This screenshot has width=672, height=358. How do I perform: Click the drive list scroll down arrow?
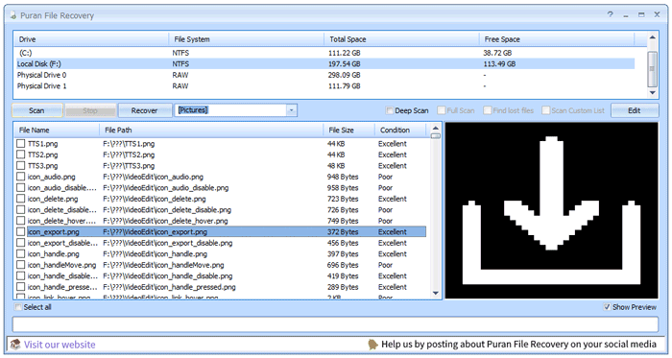[x=652, y=92]
